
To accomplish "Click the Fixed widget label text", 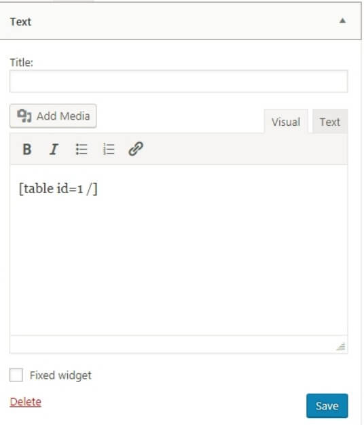I will 60,375.
